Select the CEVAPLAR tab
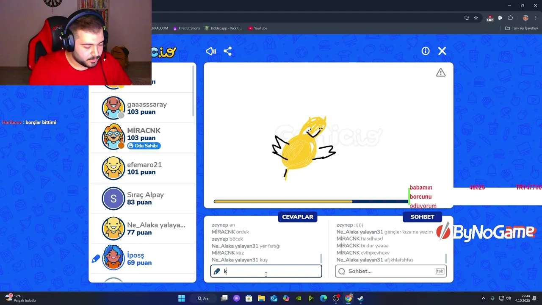542x305 pixels. pos(298,217)
